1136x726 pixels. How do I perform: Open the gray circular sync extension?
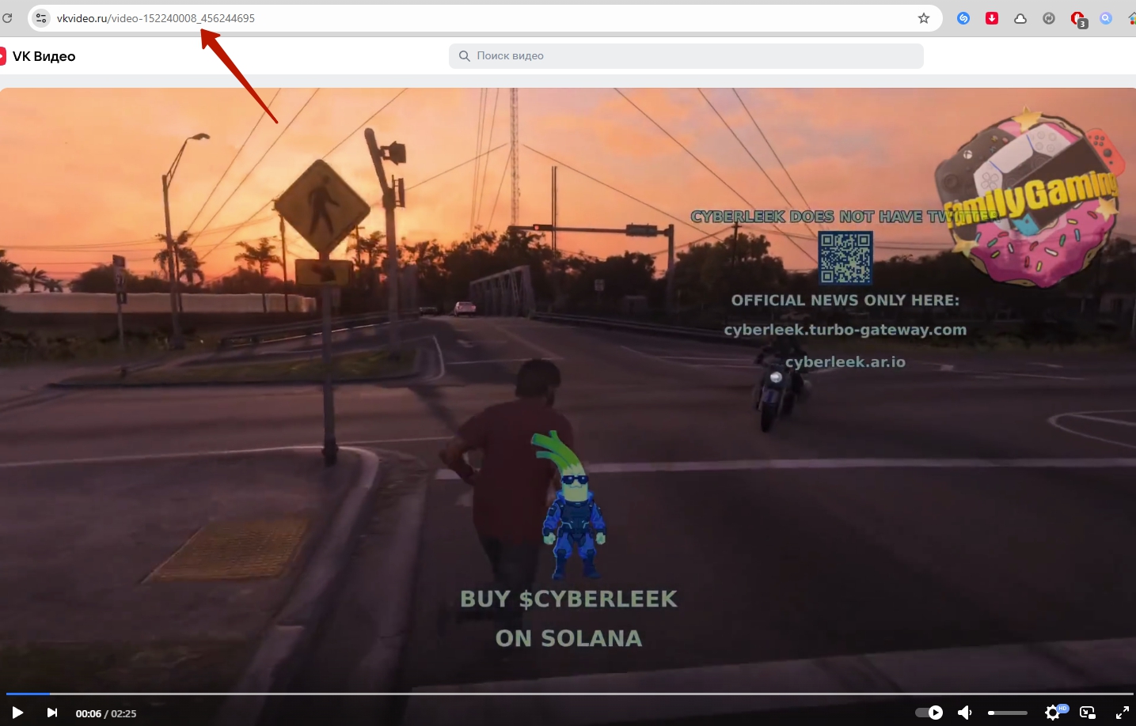tap(1049, 18)
